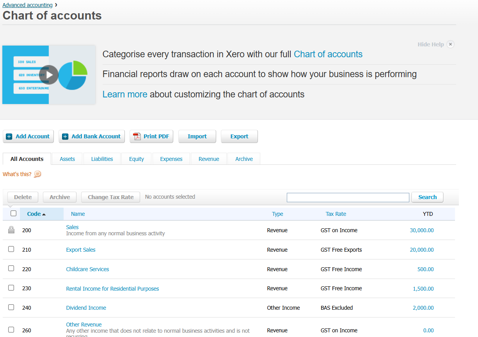478x337 pixels.
Task: Check the Export Sales account checkbox
Action: 11,249
